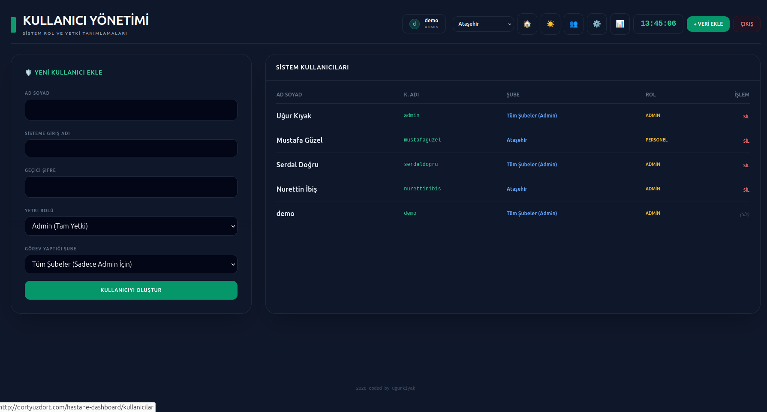Click the KULLANICI YÖNETİMİ page title
767x412 pixels.
86,20
